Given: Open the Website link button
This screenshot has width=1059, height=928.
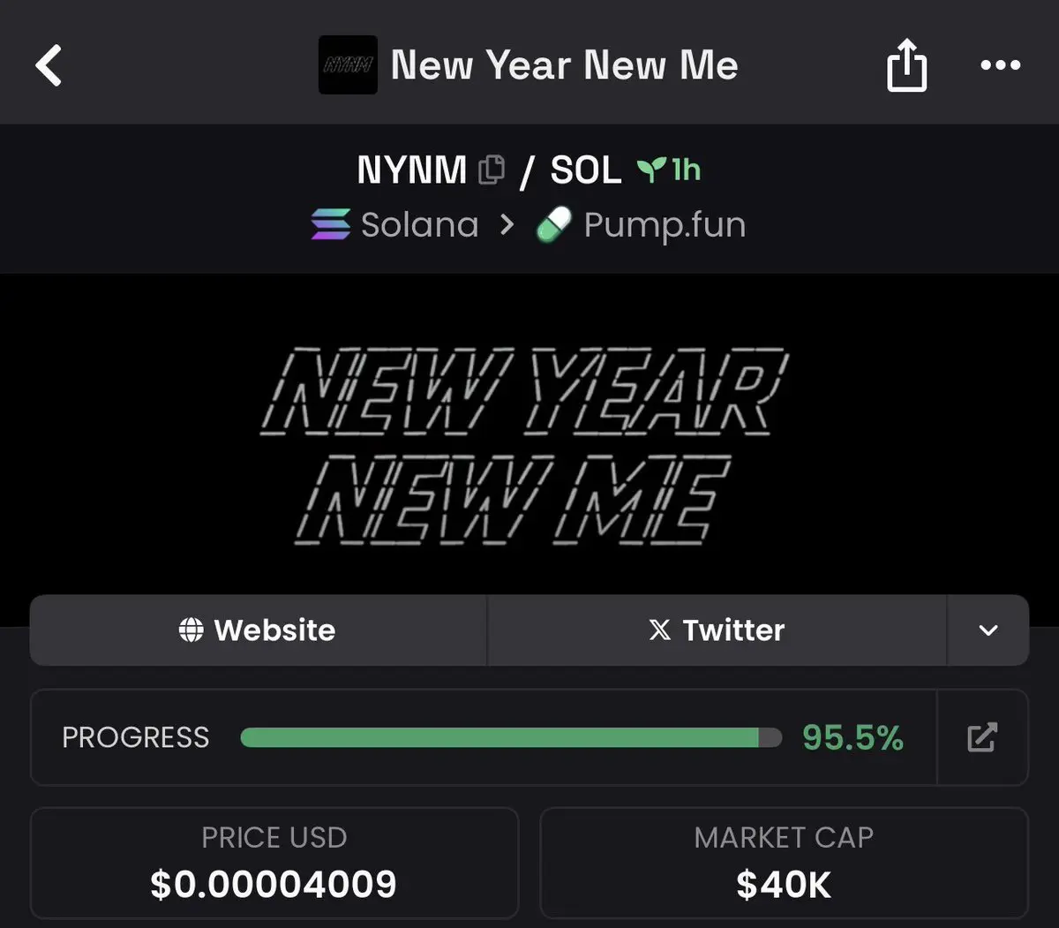Looking at the screenshot, I should [x=258, y=630].
